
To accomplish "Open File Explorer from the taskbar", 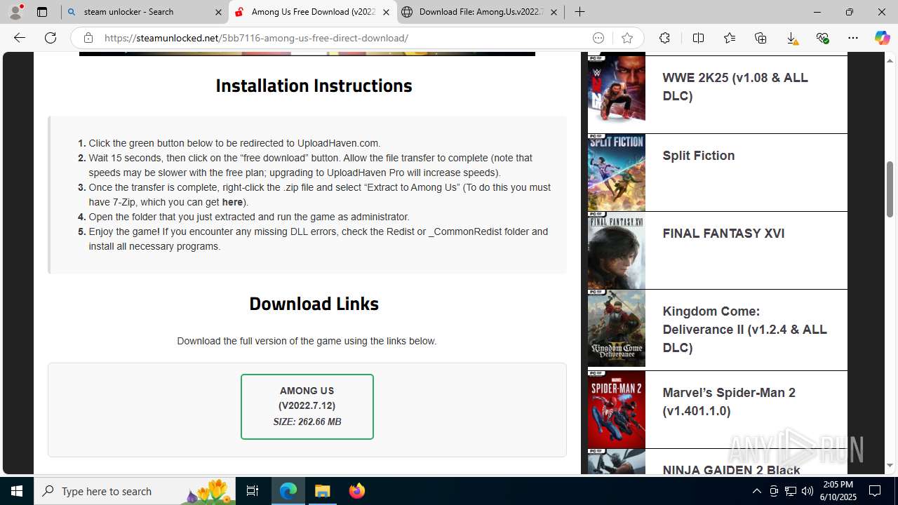I will (x=322, y=491).
